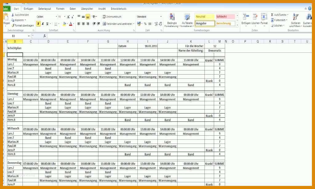Open Als Tabelle formatieren gallery
The width and height of the screenshot is (315, 189).
click(187, 21)
